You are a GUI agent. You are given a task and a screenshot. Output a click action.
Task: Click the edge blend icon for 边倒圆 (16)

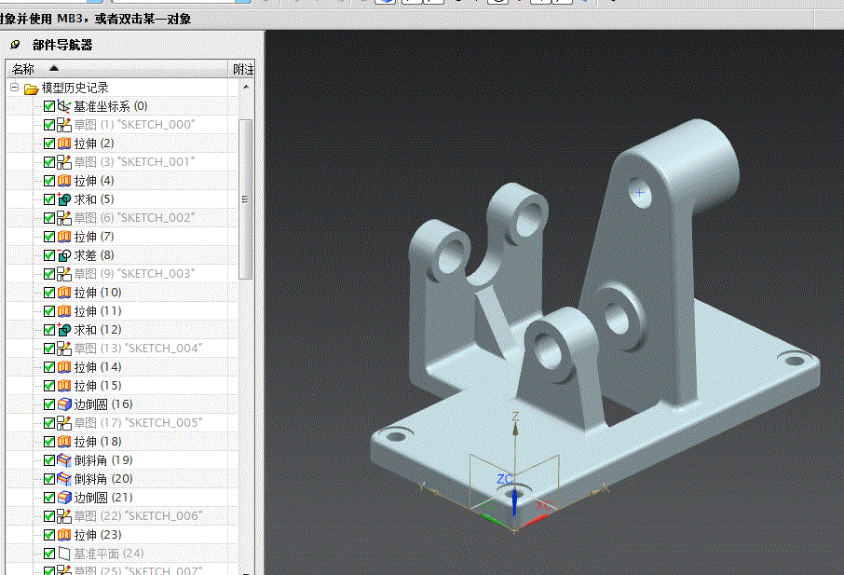pos(64,404)
